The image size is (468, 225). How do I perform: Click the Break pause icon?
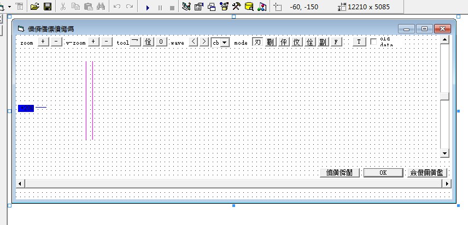click(x=160, y=8)
